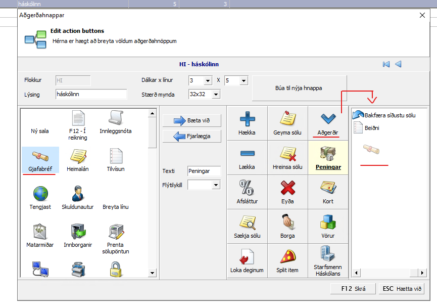Select the Gjafabréf gift certificate icon
Image resolution: width=437 pixels, height=308 pixels.
40,158
